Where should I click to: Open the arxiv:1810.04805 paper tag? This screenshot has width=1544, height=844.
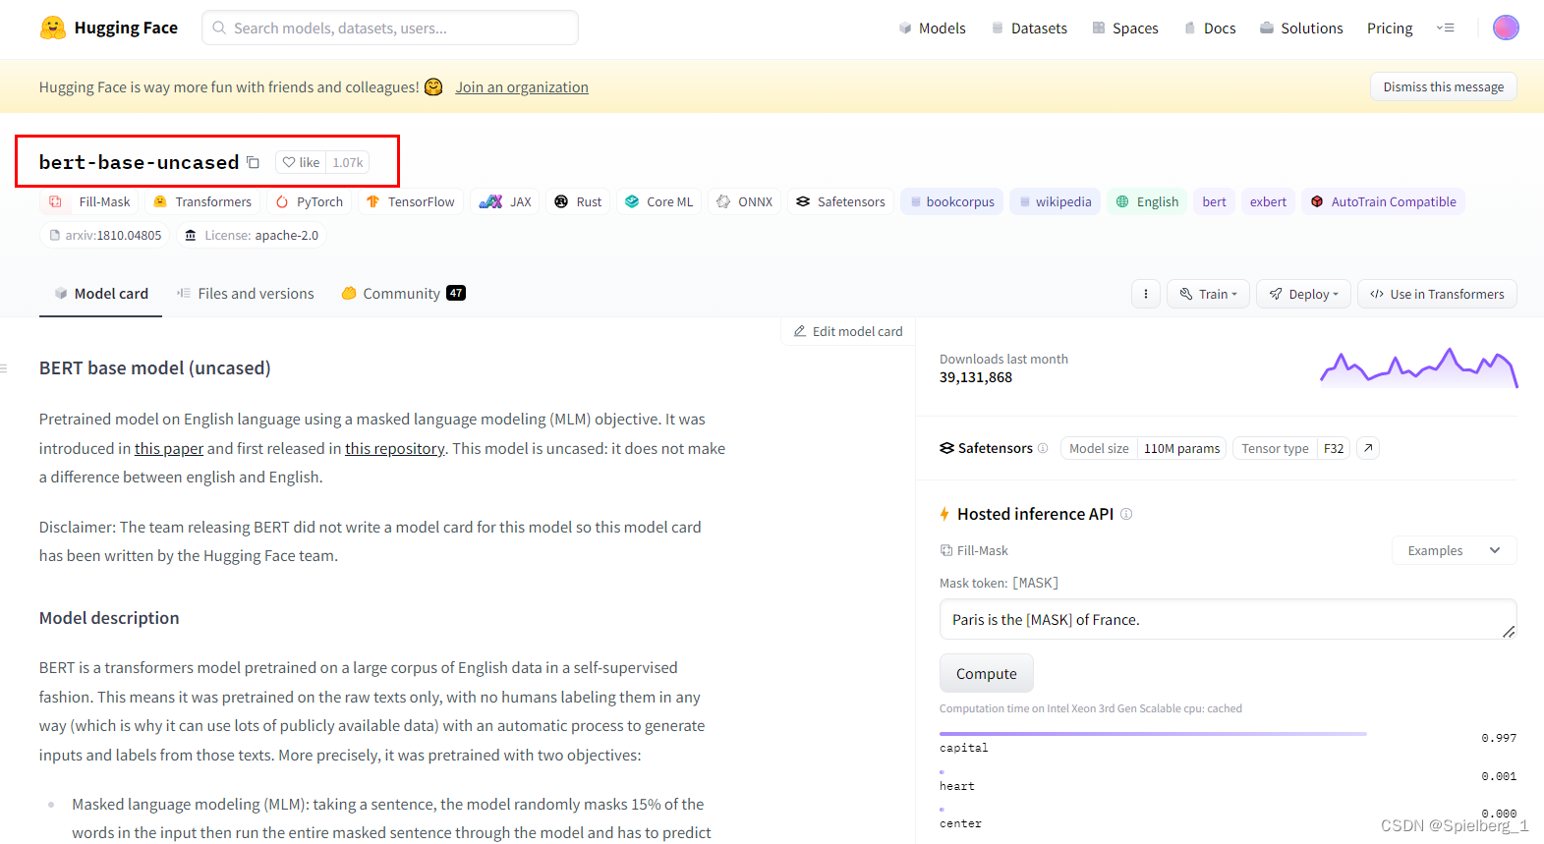pyautogui.click(x=105, y=235)
